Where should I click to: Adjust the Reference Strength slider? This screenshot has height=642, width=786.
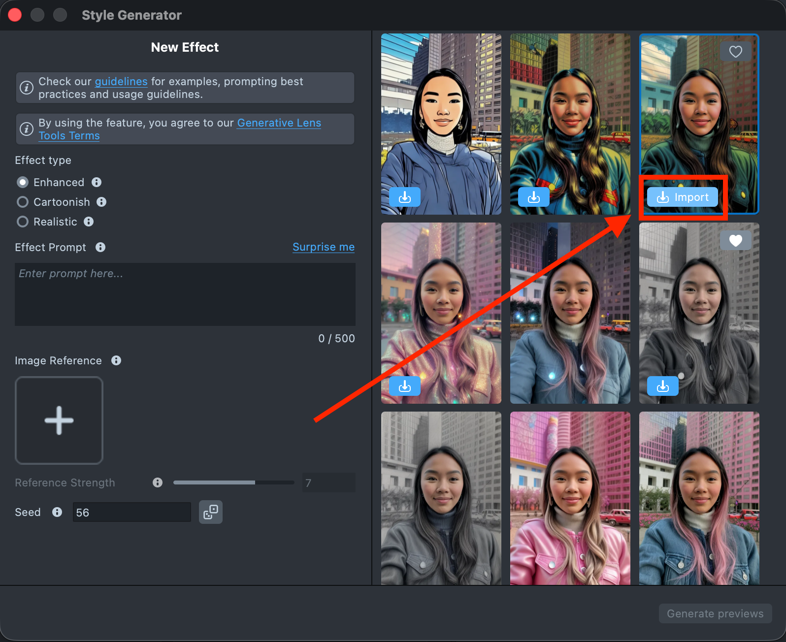click(x=233, y=482)
